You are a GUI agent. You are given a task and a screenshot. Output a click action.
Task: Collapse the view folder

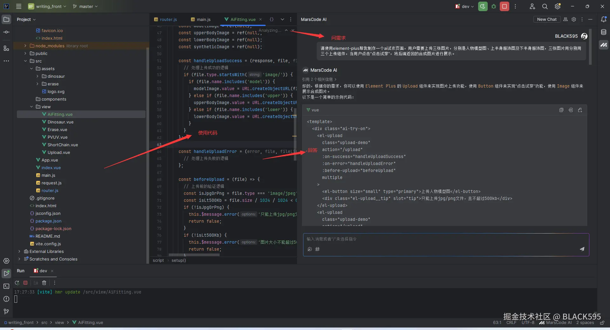(31, 107)
